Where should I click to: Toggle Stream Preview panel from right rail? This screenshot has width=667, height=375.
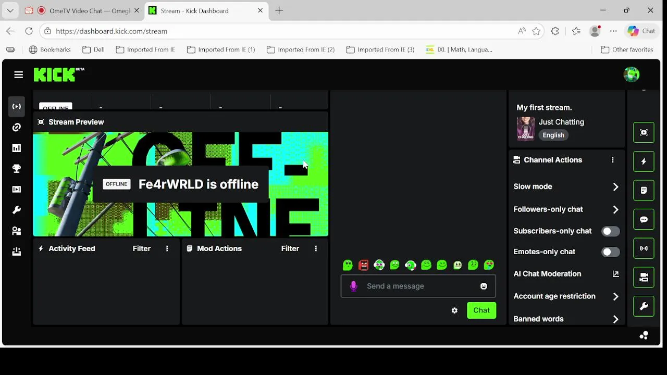click(x=644, y=132)
